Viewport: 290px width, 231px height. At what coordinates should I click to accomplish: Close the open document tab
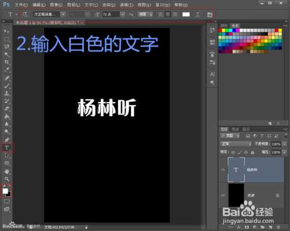tap(82, 23)
